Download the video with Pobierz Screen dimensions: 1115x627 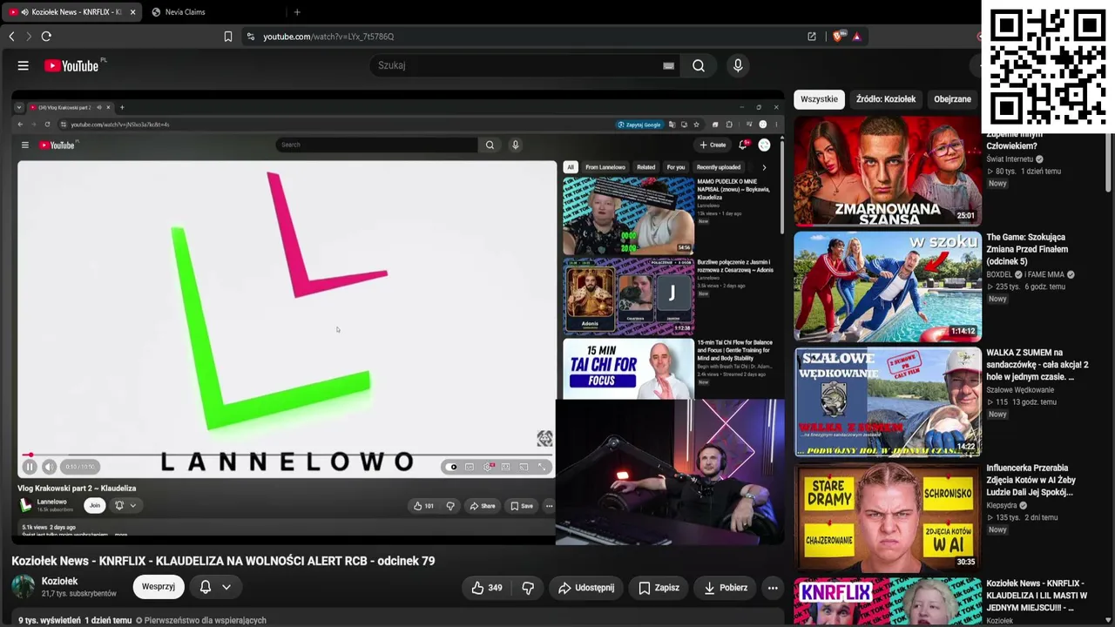pyautogui.click(x=725, y=588)
